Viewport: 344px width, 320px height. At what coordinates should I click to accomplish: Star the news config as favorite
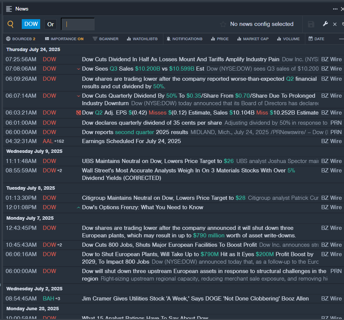pos(223,24)
